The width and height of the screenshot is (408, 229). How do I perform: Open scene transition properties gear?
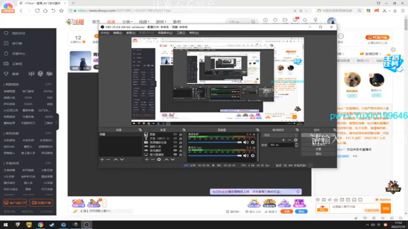coord(296,140)
